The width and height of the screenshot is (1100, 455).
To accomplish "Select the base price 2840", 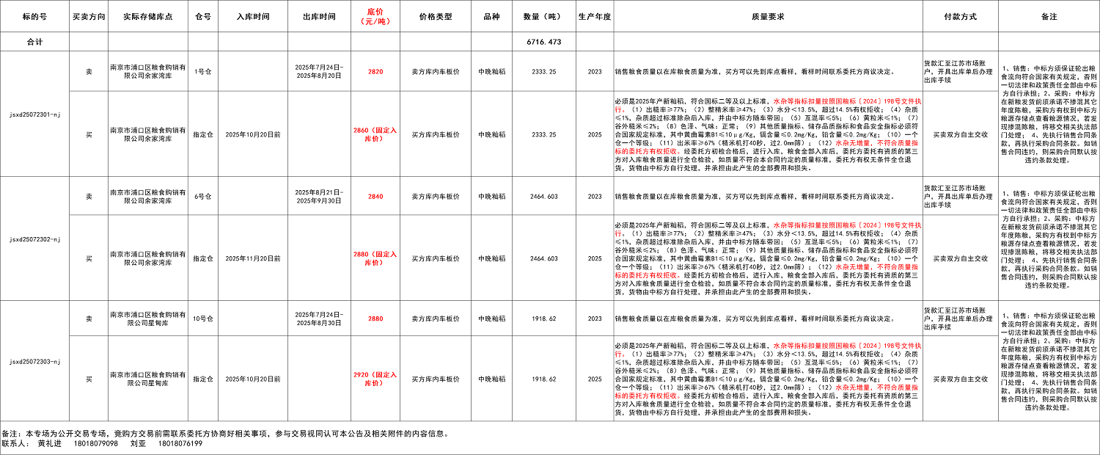I will pos(375,196).
